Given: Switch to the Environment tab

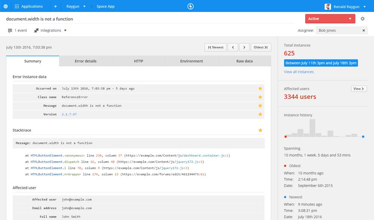Looking at the screenshot, I should click(x=191, y=61).
